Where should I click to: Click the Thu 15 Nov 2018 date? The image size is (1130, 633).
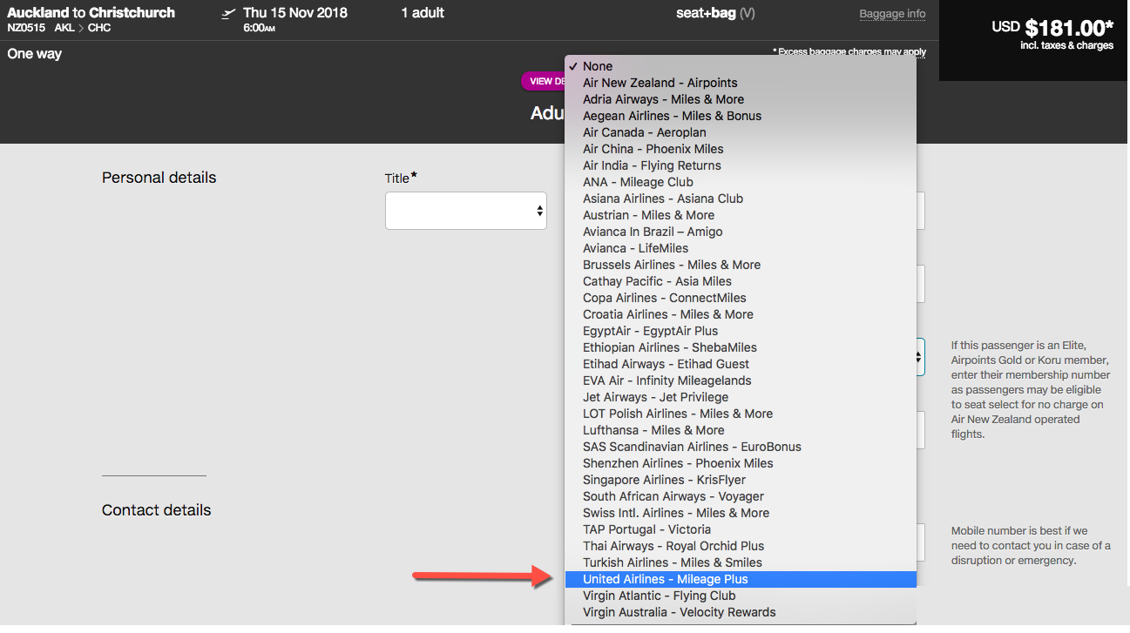pos(295,12)
